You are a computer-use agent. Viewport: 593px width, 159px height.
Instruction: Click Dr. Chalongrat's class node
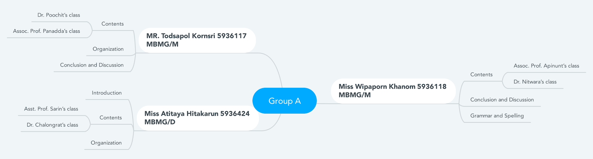[x=53, y=125]
